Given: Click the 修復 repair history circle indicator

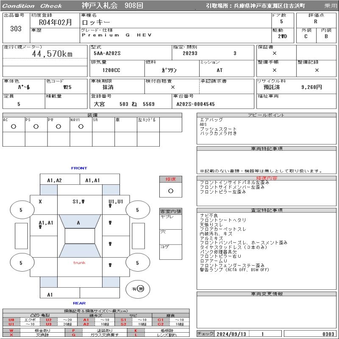Looking at the screenshot, I should tap(170, 191).
